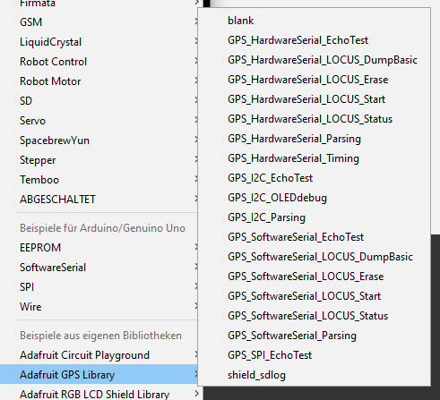
Task: Open GPS_SPI_EchoTest example
Action: 315,355
